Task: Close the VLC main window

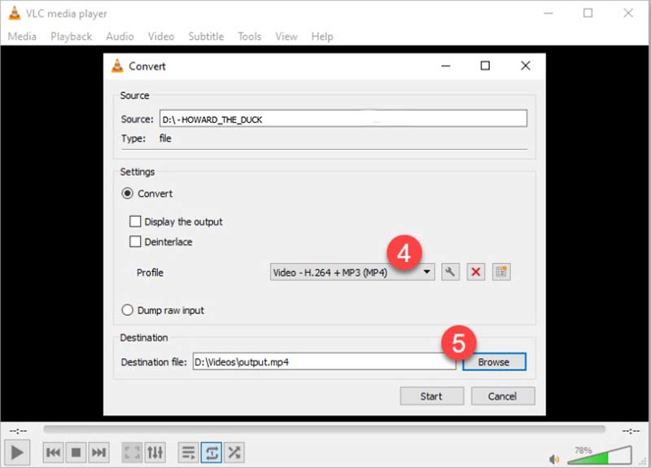Action: pos(628,13)
